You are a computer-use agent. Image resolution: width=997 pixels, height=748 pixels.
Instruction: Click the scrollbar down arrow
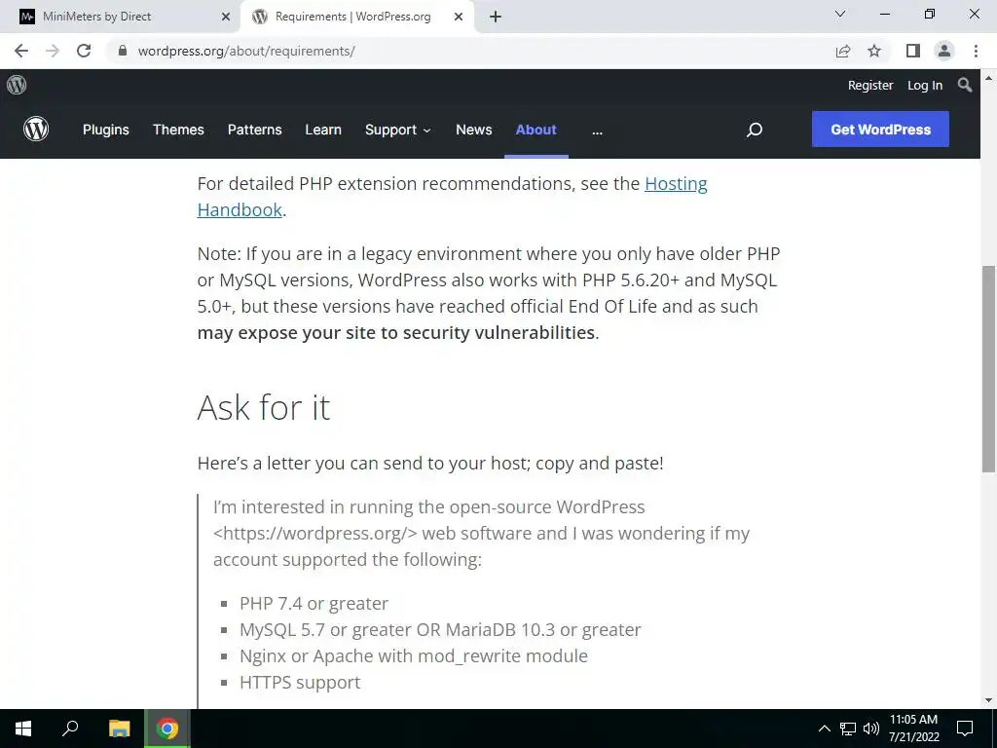point(988,701)
